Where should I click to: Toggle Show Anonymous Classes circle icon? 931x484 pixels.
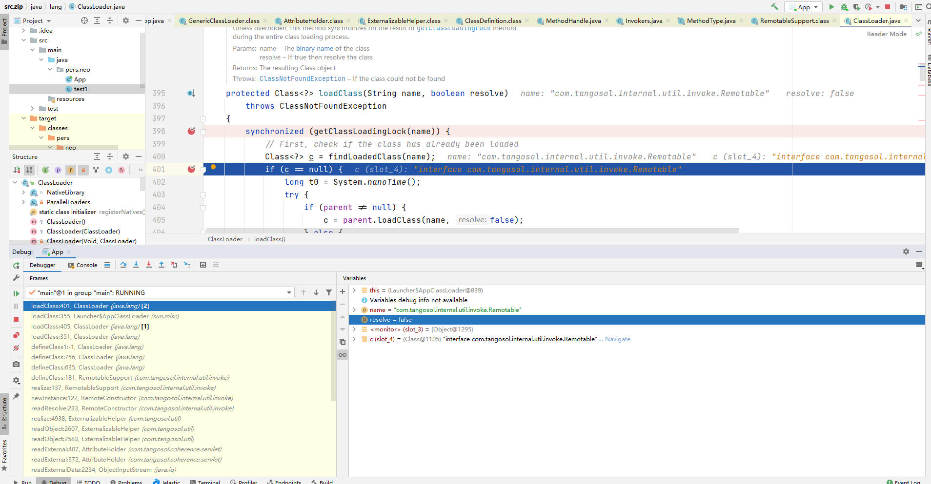[x=109, y=170]
